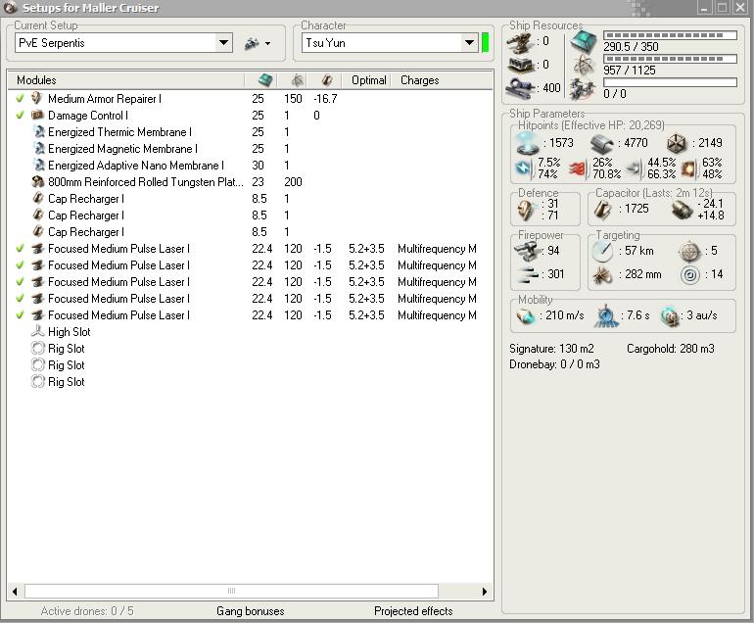Select Energized Magnetic Membrane I row

pyautogui.click(x=250, y=149)
